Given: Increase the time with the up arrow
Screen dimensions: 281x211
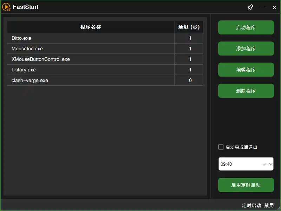Looking at the screenshot, I should point(265,164).
